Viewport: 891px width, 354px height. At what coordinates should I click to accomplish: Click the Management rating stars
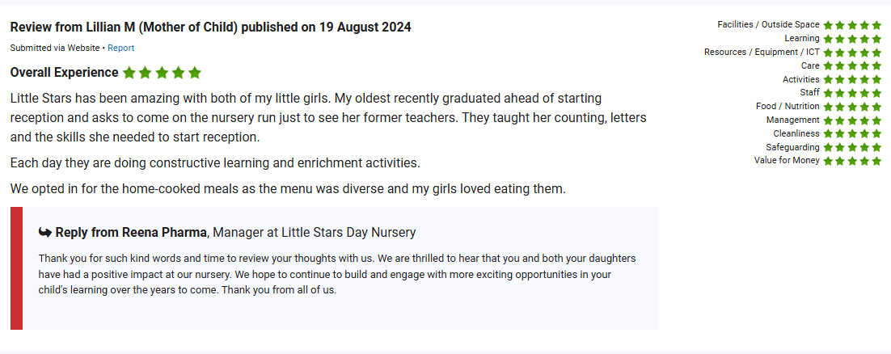852,120
